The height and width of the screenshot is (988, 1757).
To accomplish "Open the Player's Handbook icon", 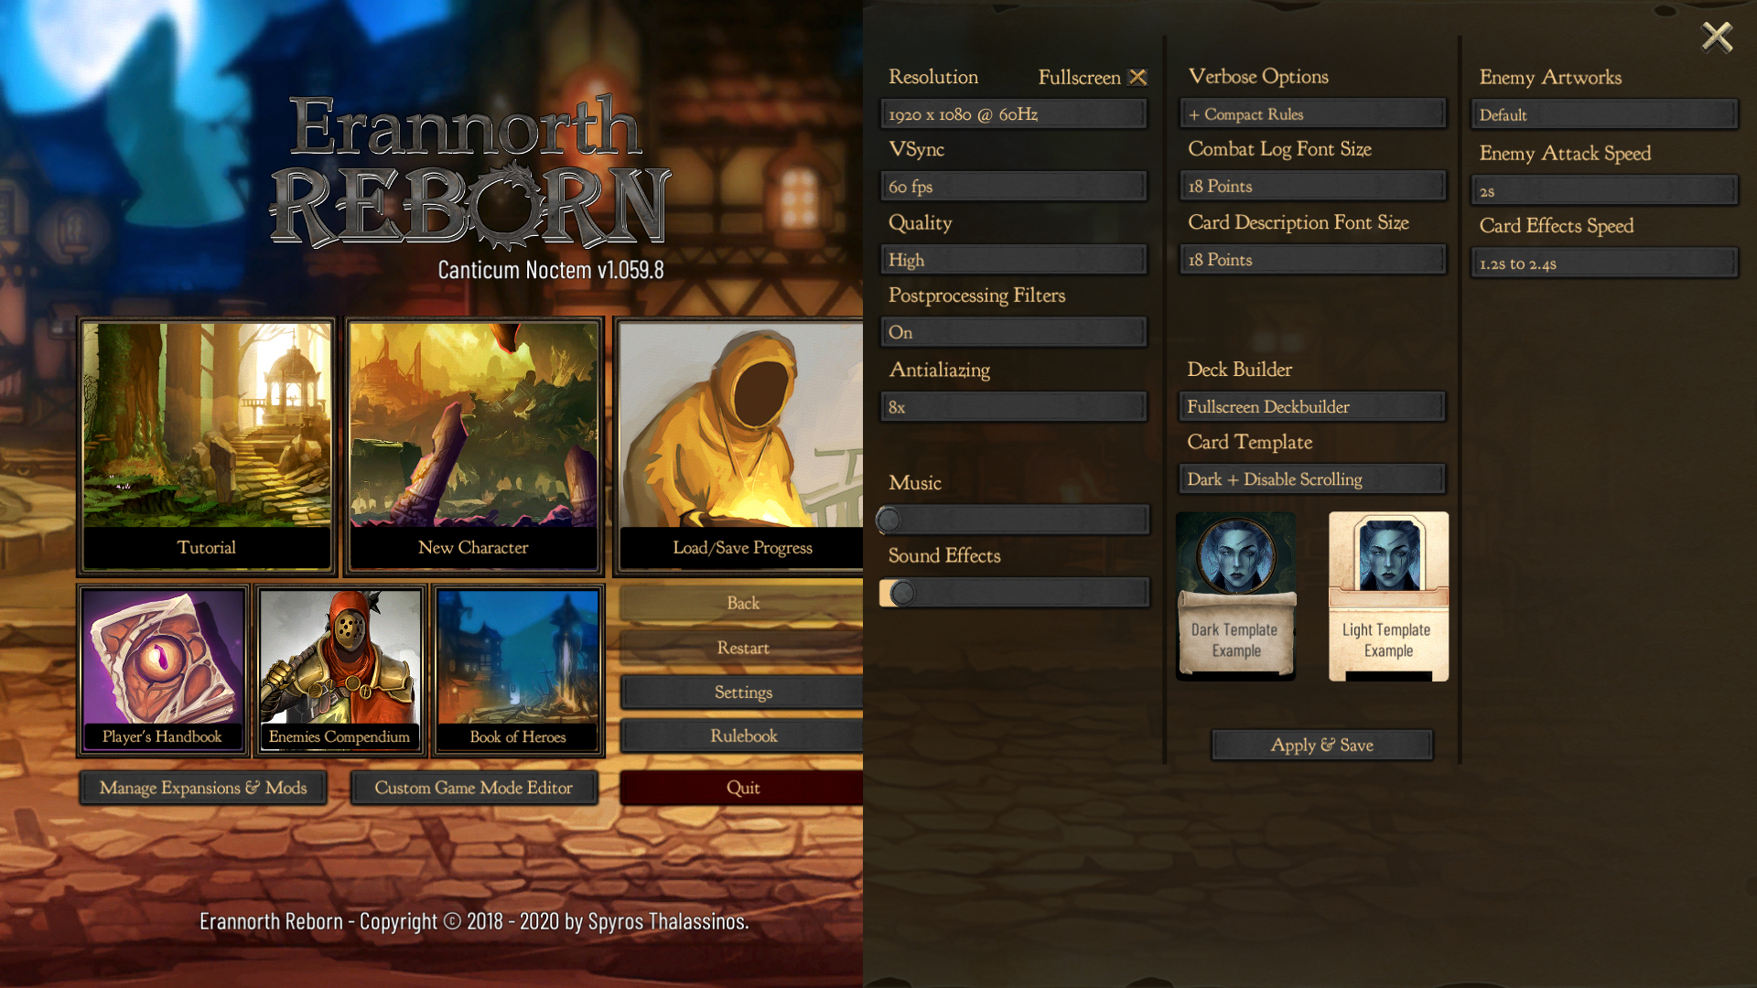I will click(x=163, y=671).
